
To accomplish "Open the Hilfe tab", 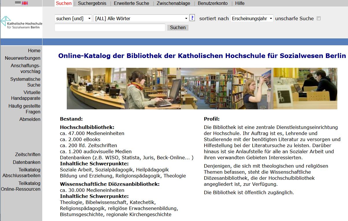I will [240, 3].
